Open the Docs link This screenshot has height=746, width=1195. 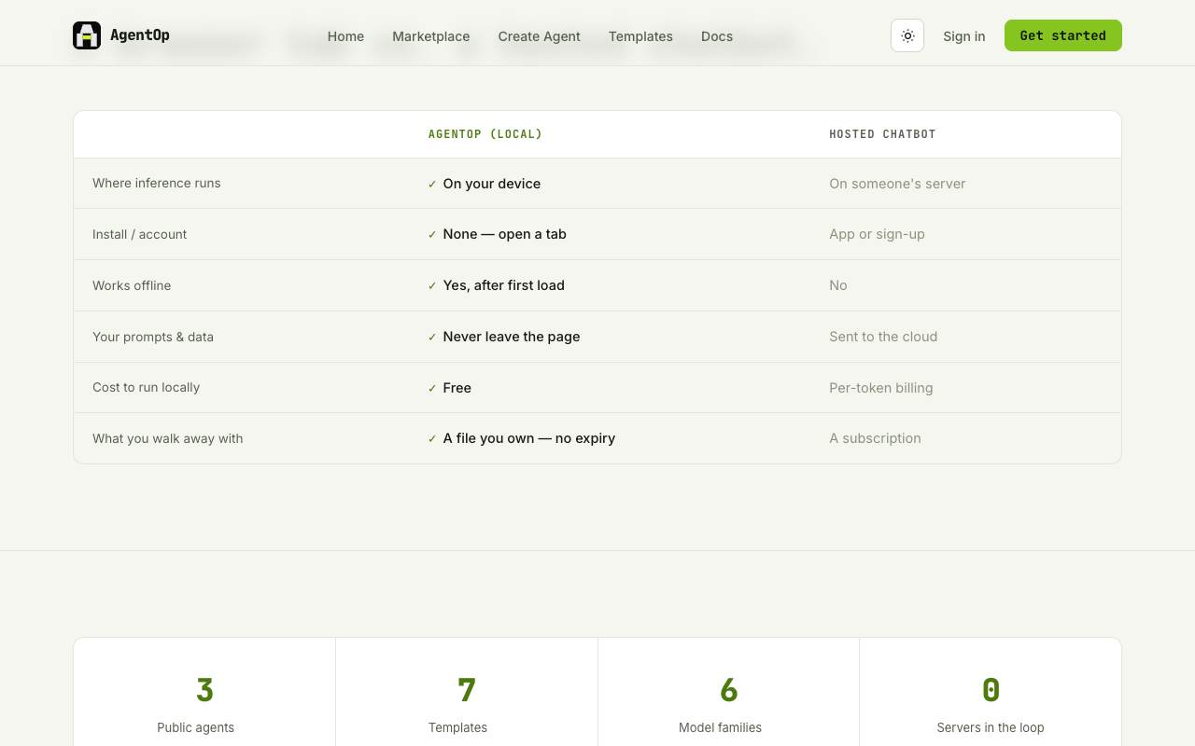(717, 36)
